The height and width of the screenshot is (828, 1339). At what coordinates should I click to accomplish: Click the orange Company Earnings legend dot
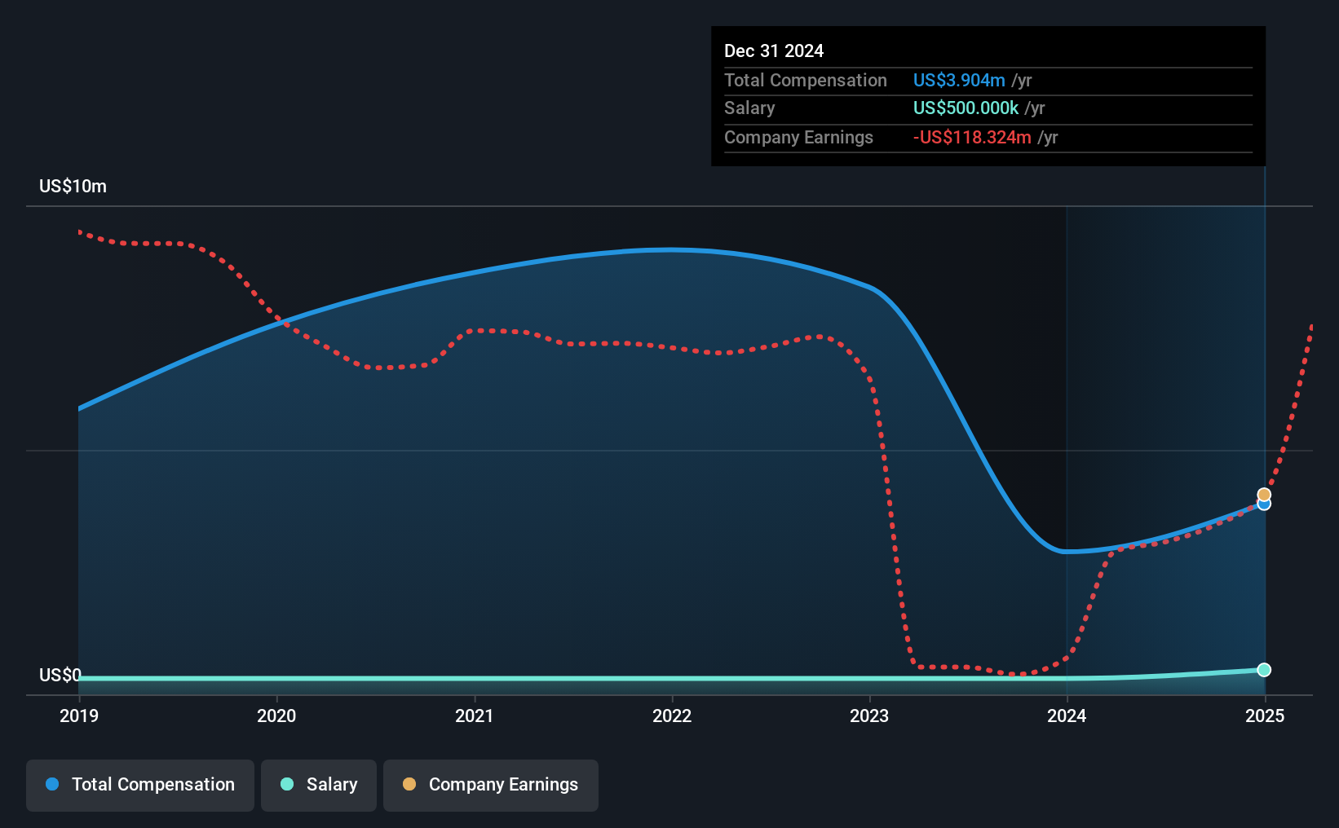point(409,784)
